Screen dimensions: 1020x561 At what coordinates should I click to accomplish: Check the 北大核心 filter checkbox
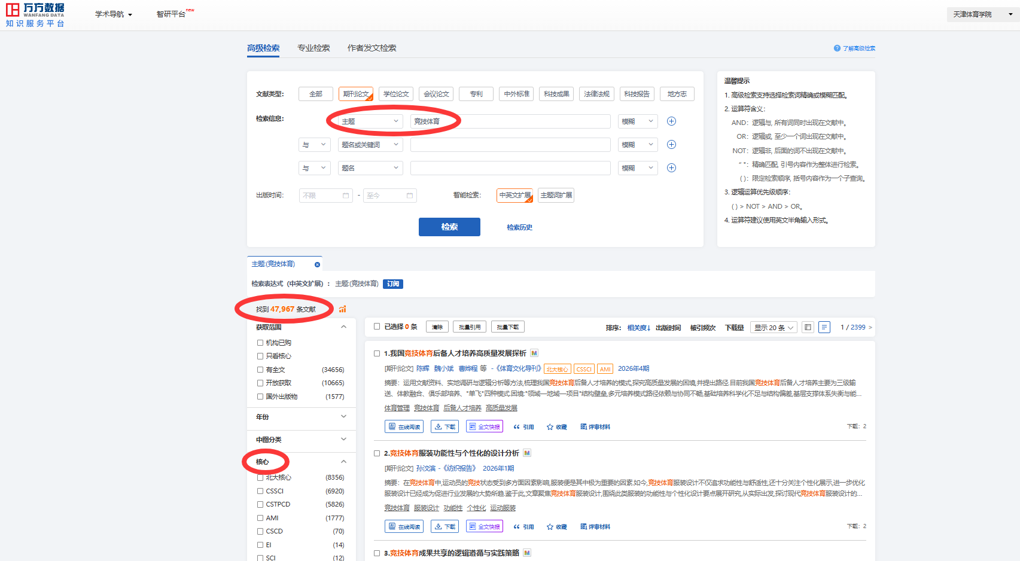coord(260,478)
